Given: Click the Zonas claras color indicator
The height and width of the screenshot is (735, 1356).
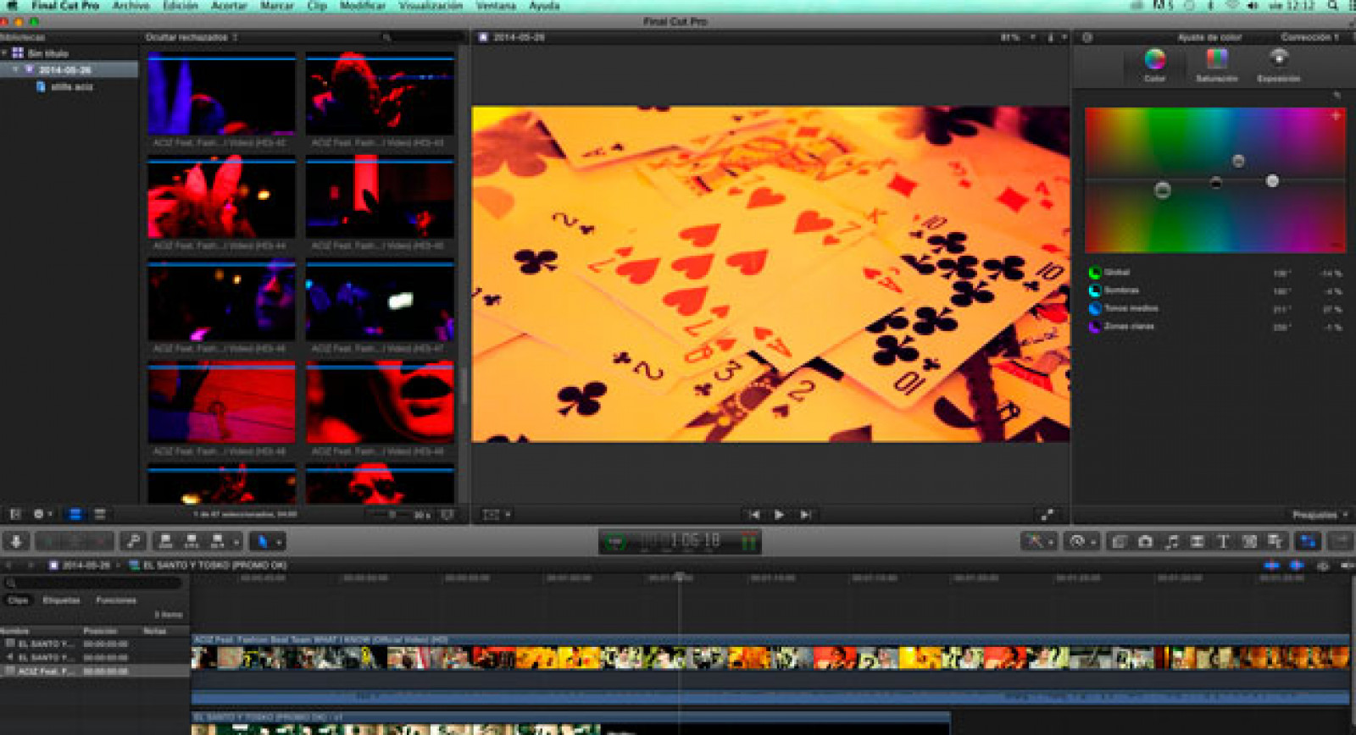Looking at the screenshot, I should click(1095, 326).
